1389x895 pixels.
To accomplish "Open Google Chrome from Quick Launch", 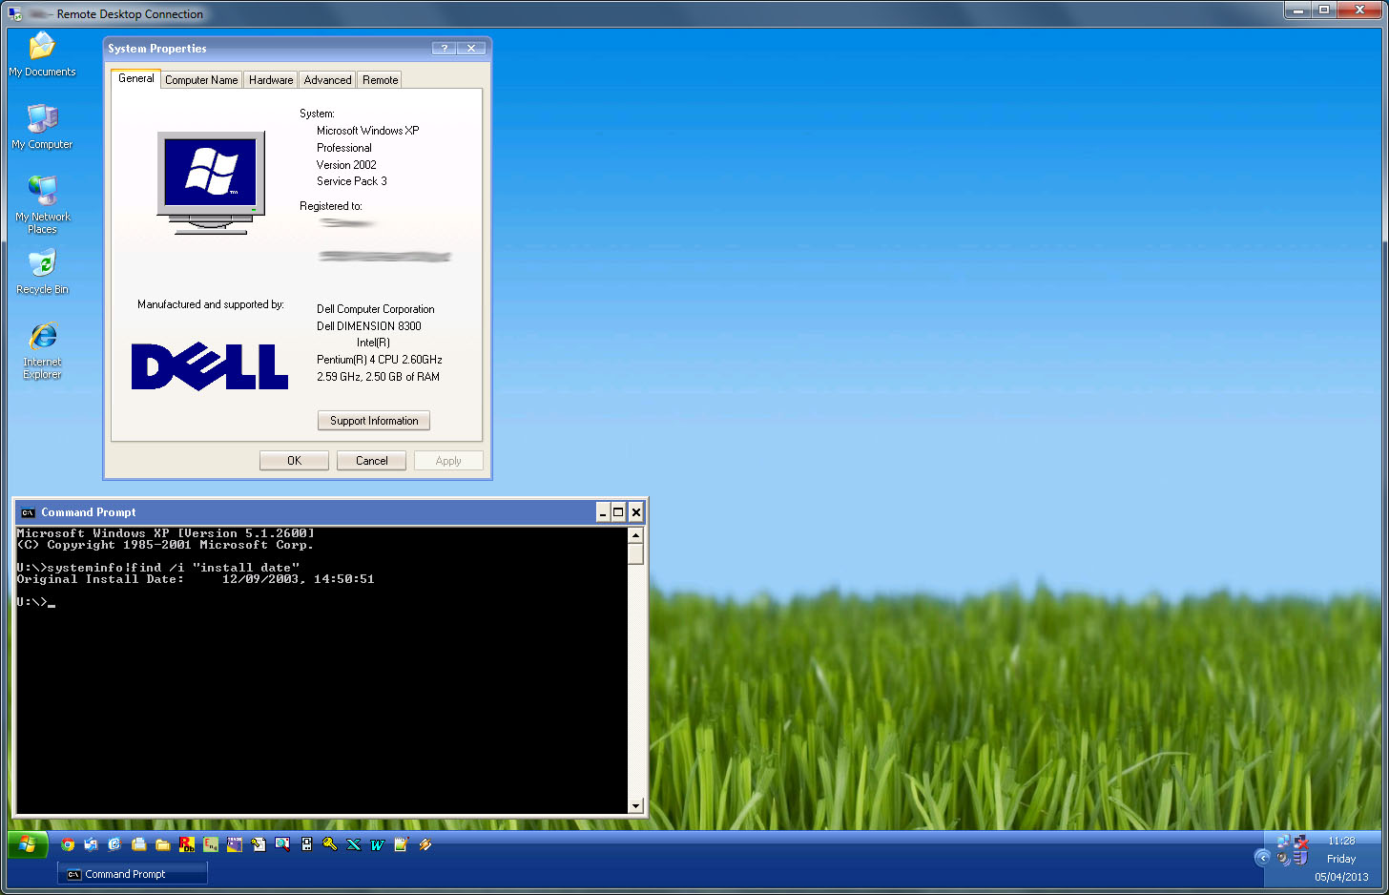I will point(68,844).
